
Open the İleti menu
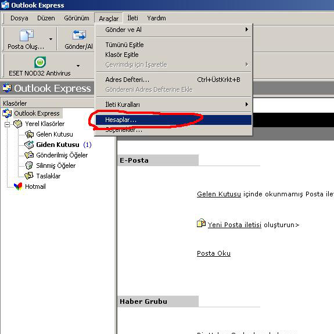[x=132, y=18]
